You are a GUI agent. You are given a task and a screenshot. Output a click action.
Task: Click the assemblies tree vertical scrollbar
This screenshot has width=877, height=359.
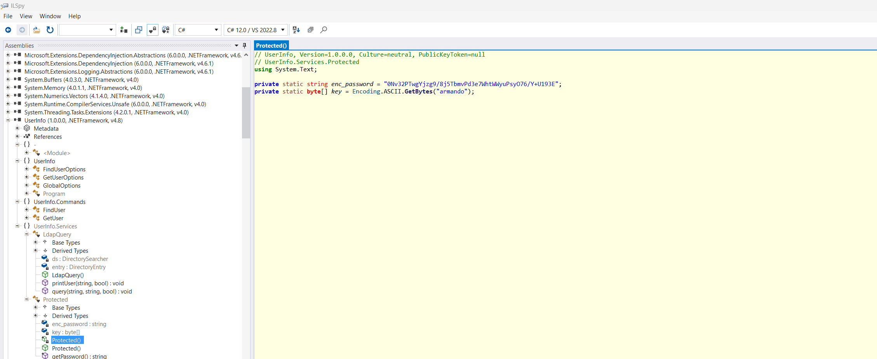coord(246,112)
